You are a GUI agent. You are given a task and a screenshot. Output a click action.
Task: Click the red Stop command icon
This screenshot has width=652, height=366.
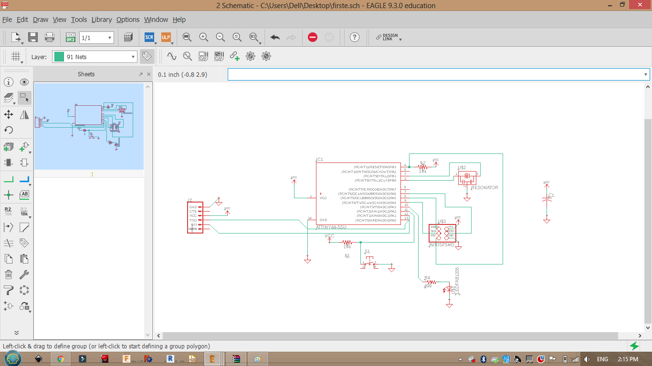pyautogui.click(x=313, y=37)
